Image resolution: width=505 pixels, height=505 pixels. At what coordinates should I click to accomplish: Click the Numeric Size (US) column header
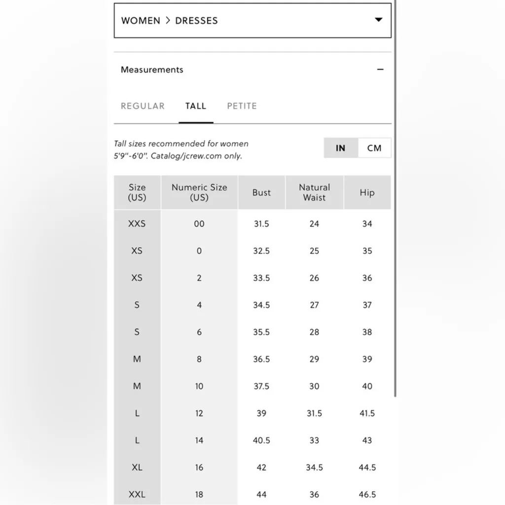[199, 192]
